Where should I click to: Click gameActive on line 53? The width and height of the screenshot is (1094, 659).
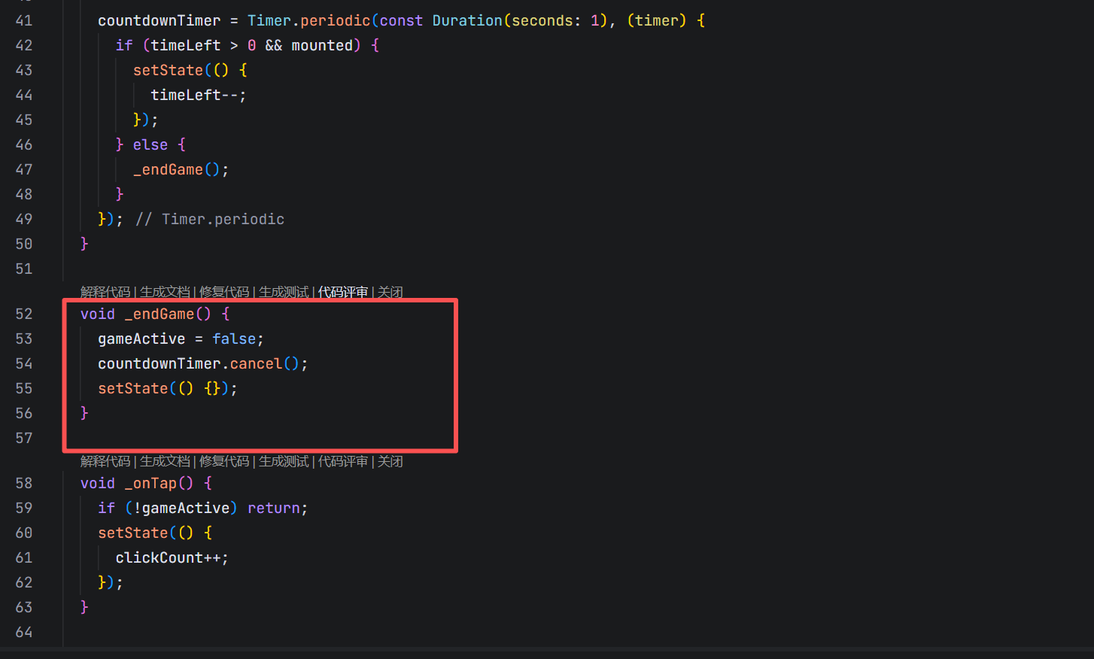click(x=141, y=339)
